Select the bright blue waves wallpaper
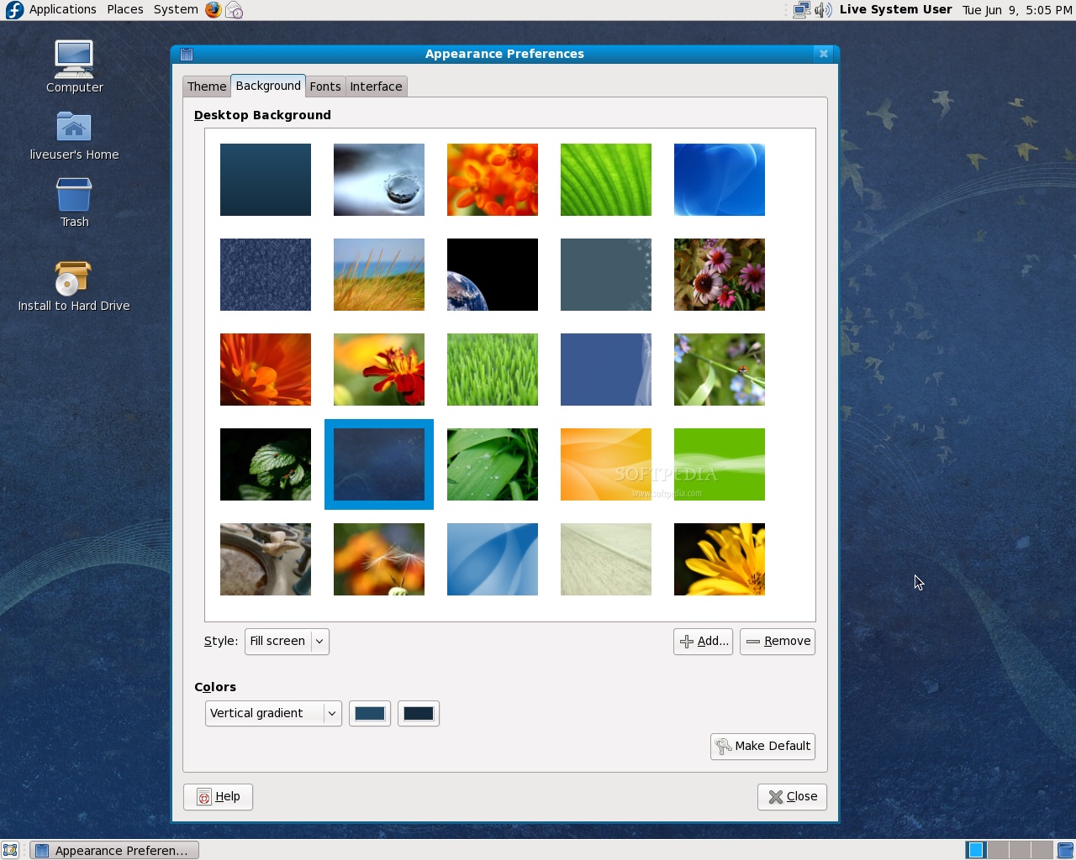This screenshot has width=1076, height=860. coord(720,180)
